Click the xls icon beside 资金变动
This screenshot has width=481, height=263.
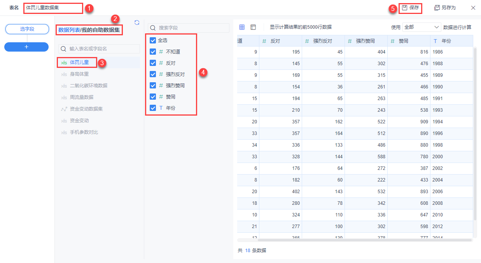click(64, 121)
